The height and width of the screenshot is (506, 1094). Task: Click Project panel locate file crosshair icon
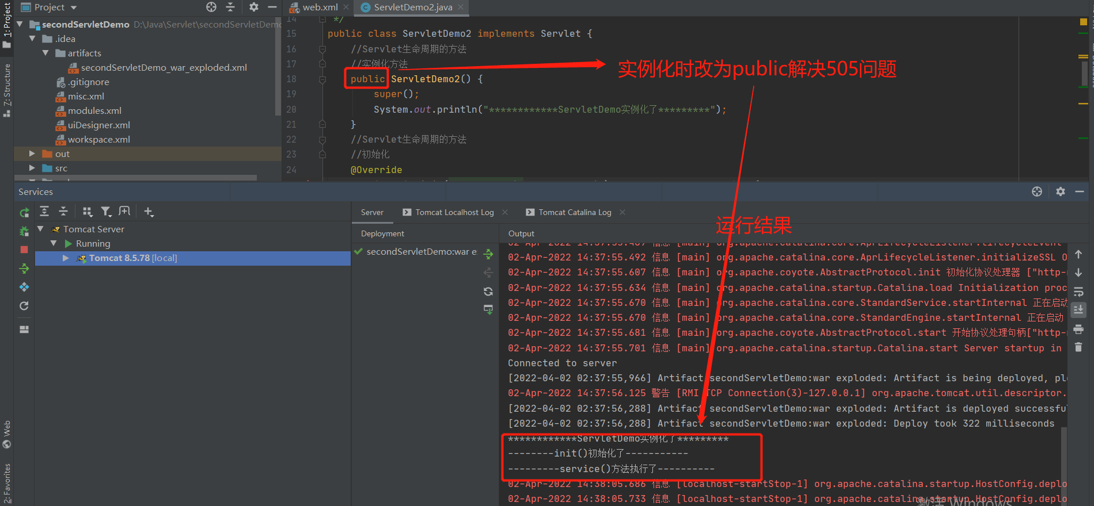211,7
